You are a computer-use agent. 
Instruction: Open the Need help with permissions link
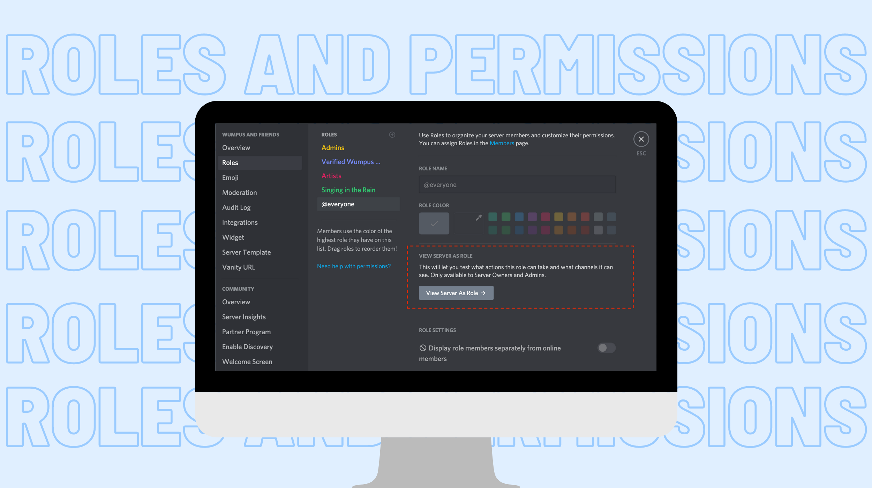tap(354, 266)
